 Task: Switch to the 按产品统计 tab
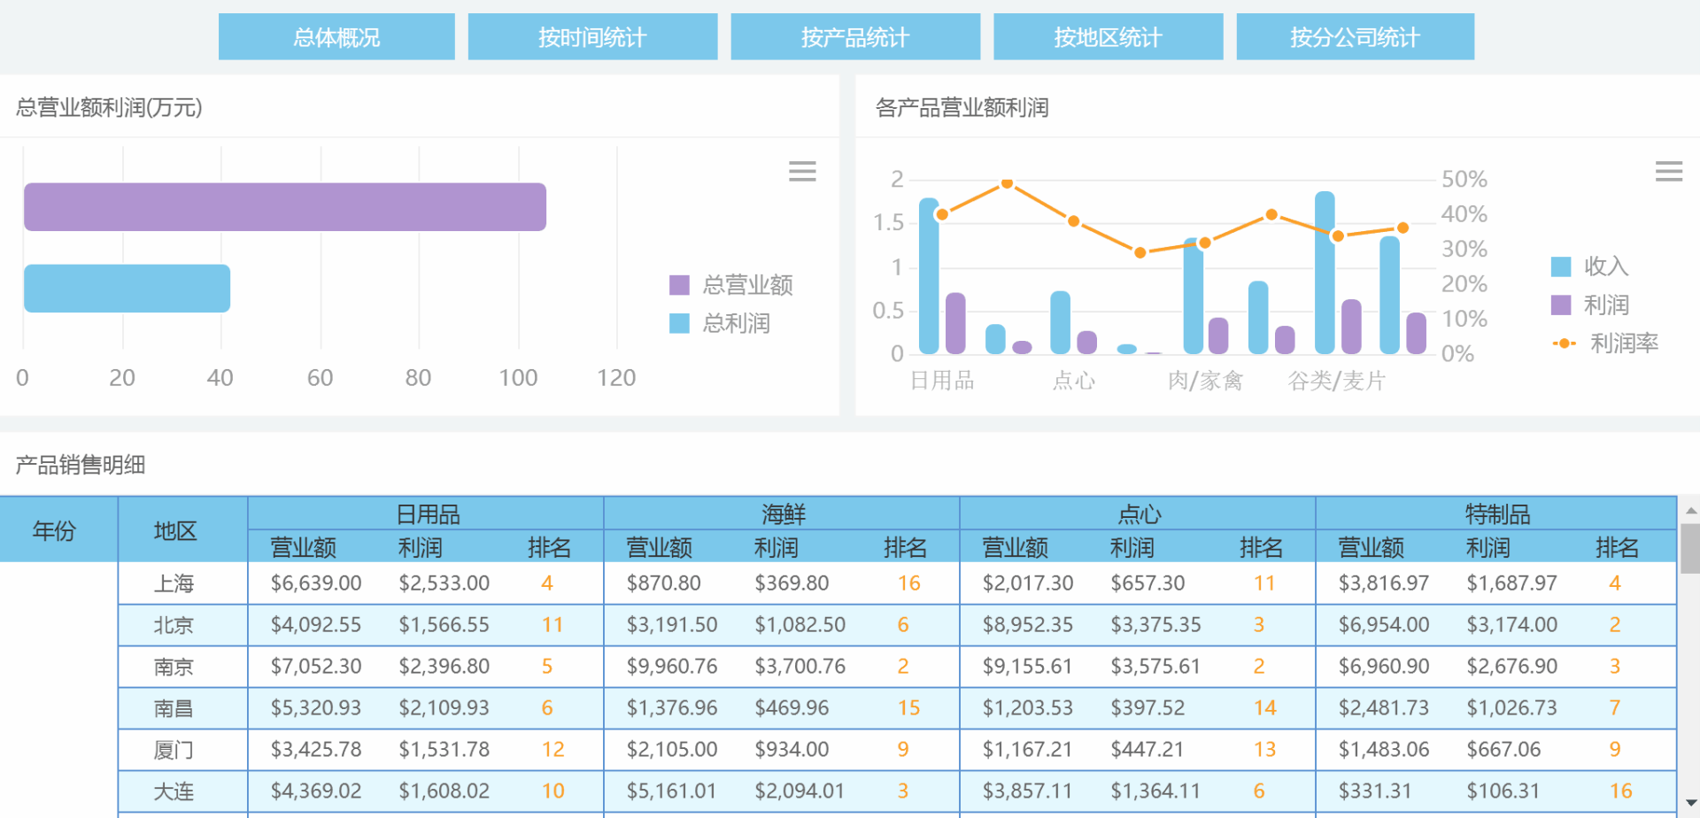[854, 36]
